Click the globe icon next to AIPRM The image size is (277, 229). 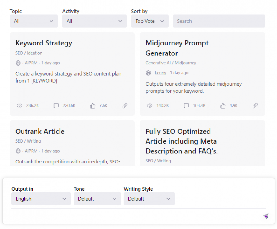(x=18, y=63)
